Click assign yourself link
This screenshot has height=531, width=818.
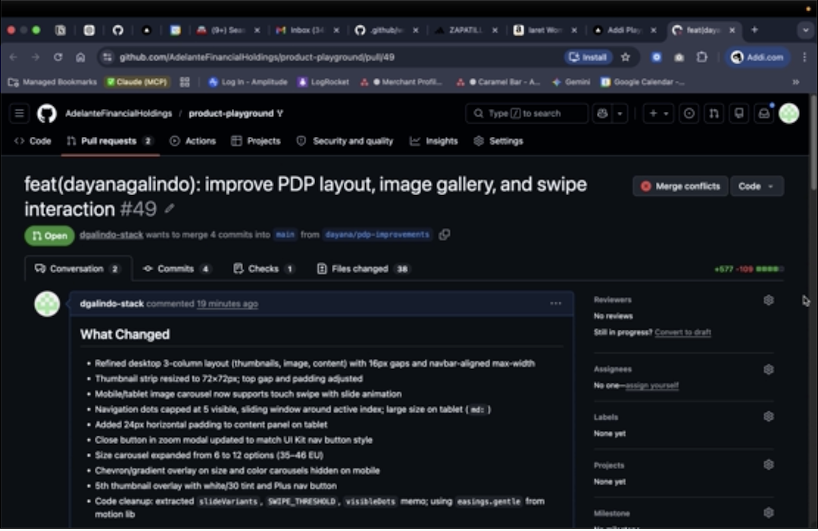tap(651, 386)
